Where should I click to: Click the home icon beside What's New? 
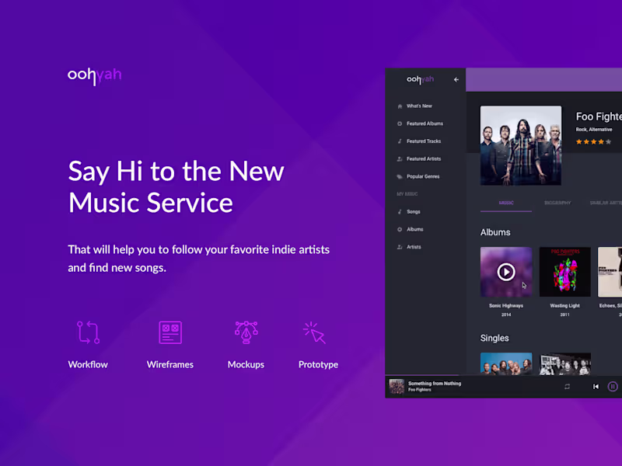click(400, 106)
